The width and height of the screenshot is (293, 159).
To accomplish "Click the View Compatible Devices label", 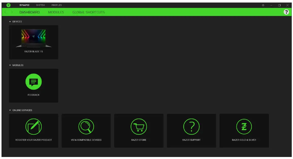I will click(86, 140).
